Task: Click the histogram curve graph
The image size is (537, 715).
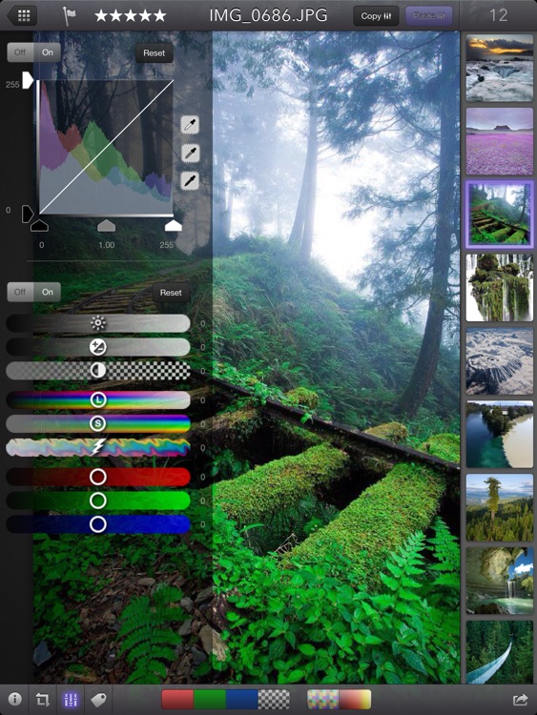Action: (106, 147)
